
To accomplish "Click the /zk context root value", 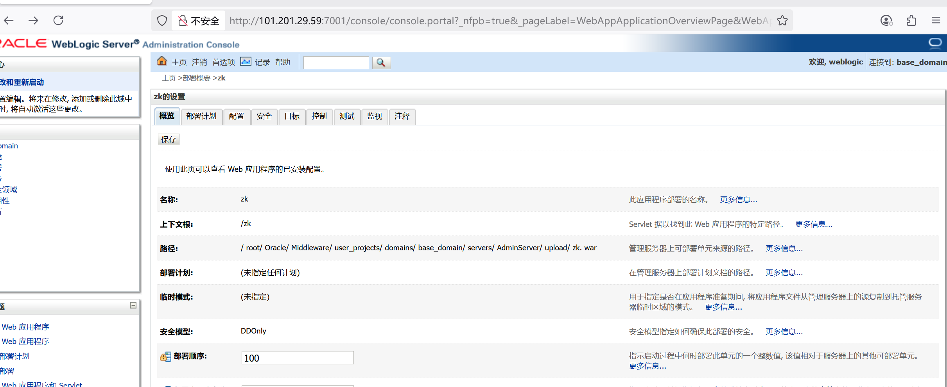I will pyautogui.click(x=246, y=223).
